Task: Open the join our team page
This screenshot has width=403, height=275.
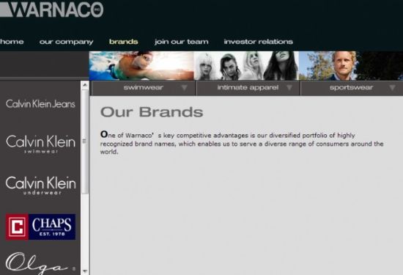Action: click(182, 42)
